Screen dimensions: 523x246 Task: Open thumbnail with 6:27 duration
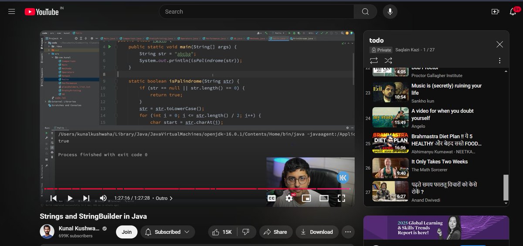391,191
